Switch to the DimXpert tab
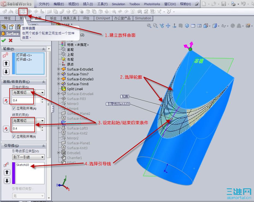Viewport: 254px width, 202px height. point(103,18)
